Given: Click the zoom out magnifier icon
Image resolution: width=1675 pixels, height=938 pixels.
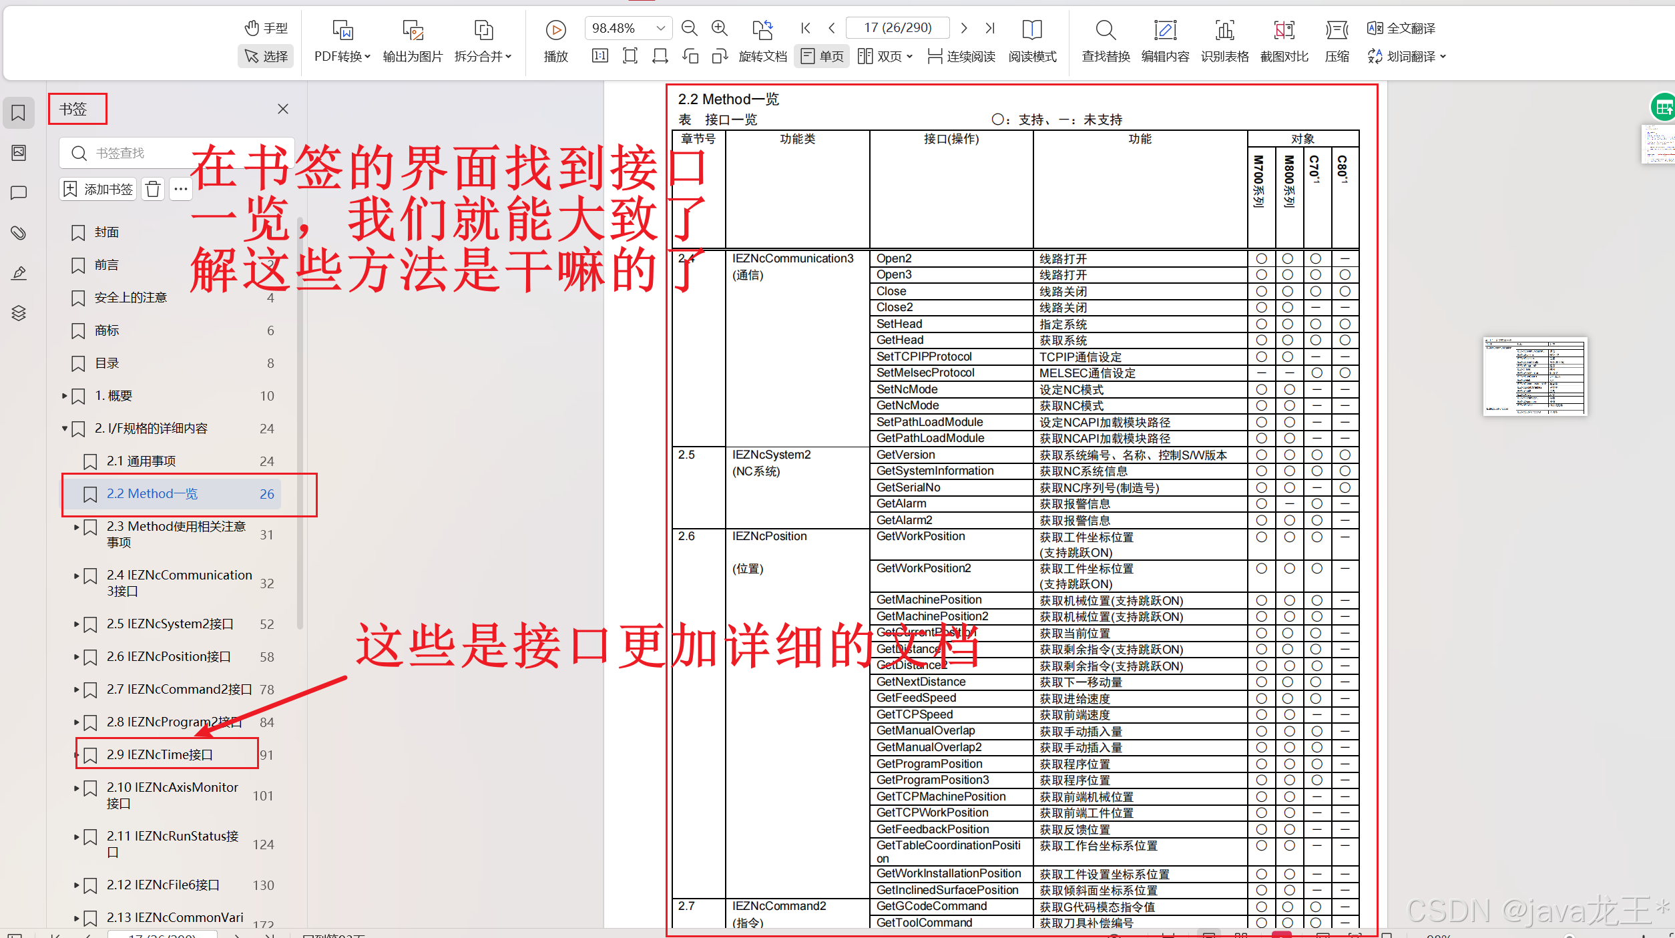Looking at the screenshot, I should coord(689,28).
